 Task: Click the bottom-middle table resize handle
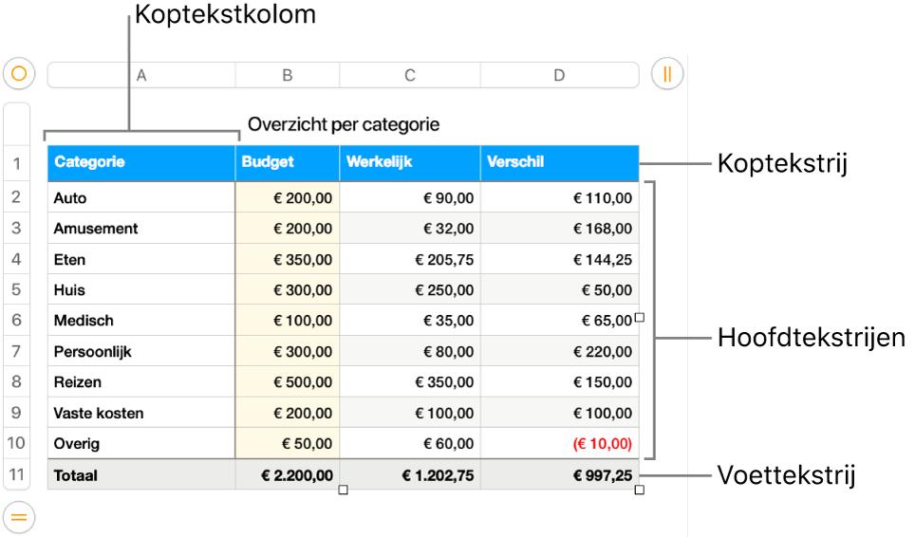coord(344,490)
